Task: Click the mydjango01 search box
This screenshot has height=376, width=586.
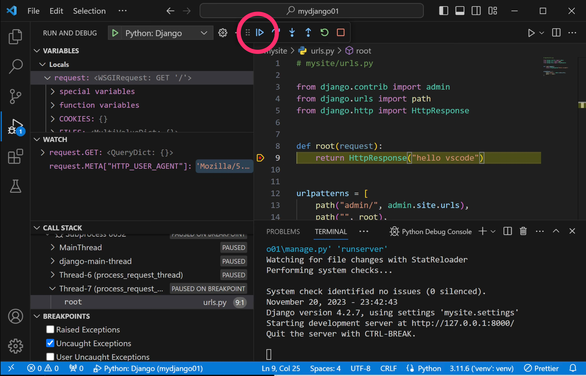Action: 311,11
